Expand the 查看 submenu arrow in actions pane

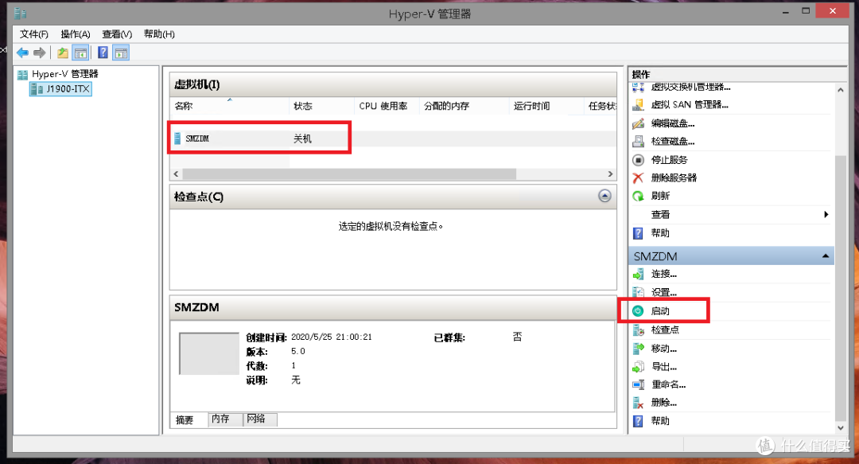[826, 214]
